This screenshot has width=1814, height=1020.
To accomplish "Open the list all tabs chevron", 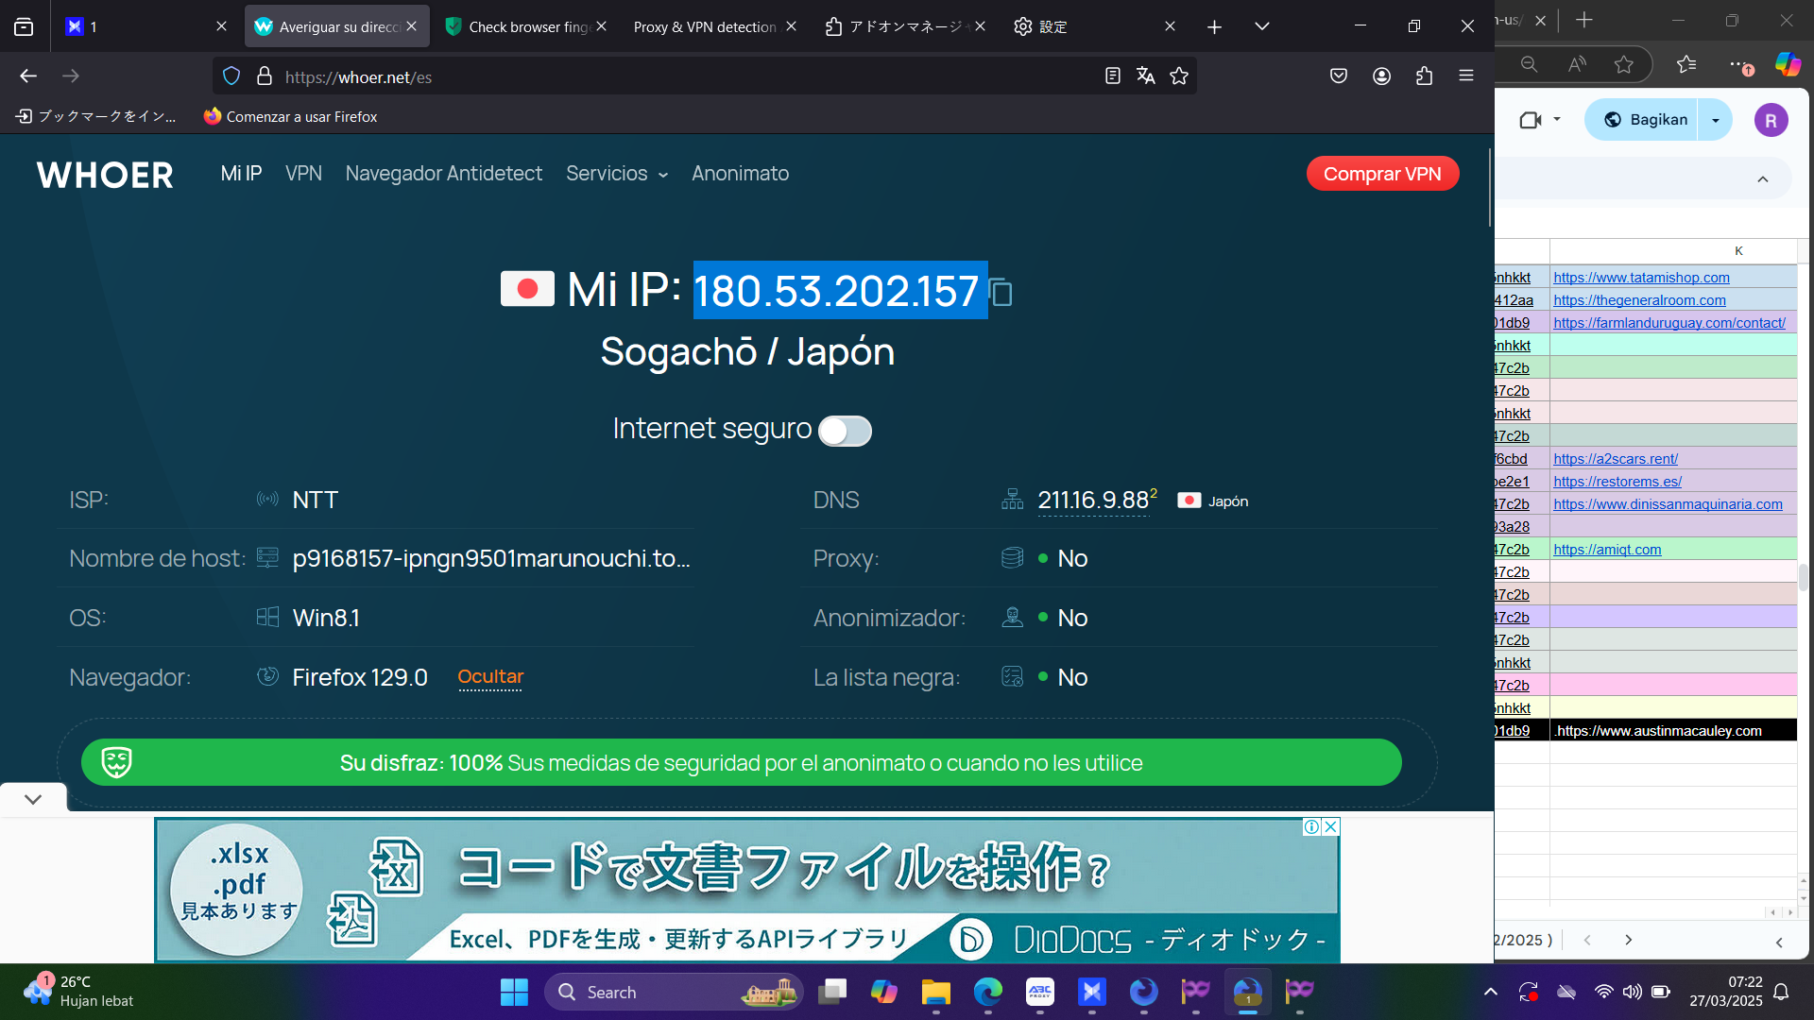I will pyautogui.click(x=1262, y=26).
